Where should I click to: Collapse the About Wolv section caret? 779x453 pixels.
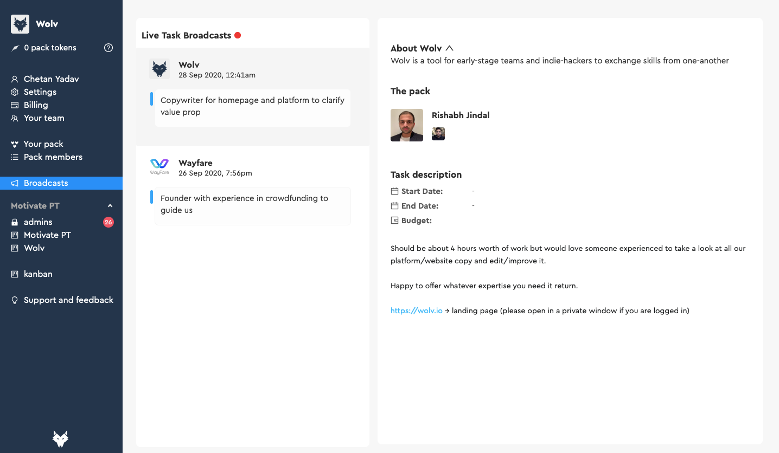click(449, 48)
